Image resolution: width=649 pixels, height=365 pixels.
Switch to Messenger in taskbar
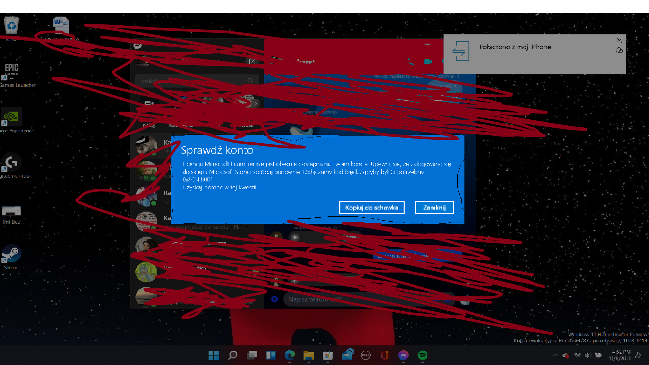pyautogui.click(x=404, y=355)
